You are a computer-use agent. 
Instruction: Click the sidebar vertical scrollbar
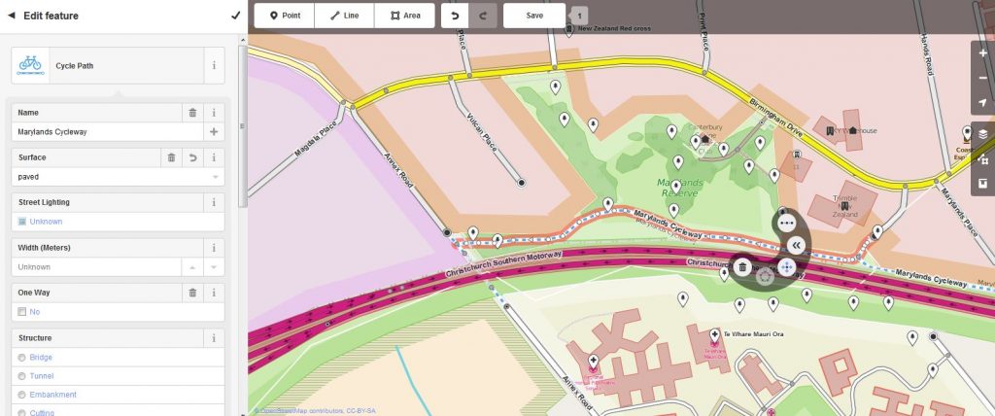(x=242, y=125)
